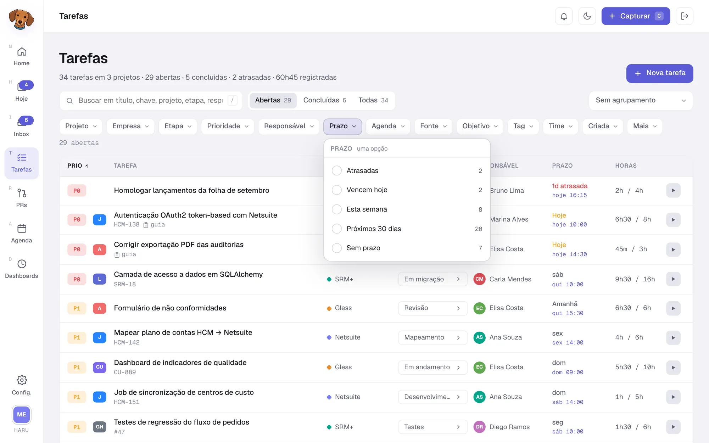Open Hoje with 4 badge
Viewport: 709px width, 443px height.
22,92
